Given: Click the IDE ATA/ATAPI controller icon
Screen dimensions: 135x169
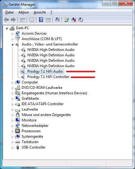Looking at the screenshot, I should [x=18, y=104].
